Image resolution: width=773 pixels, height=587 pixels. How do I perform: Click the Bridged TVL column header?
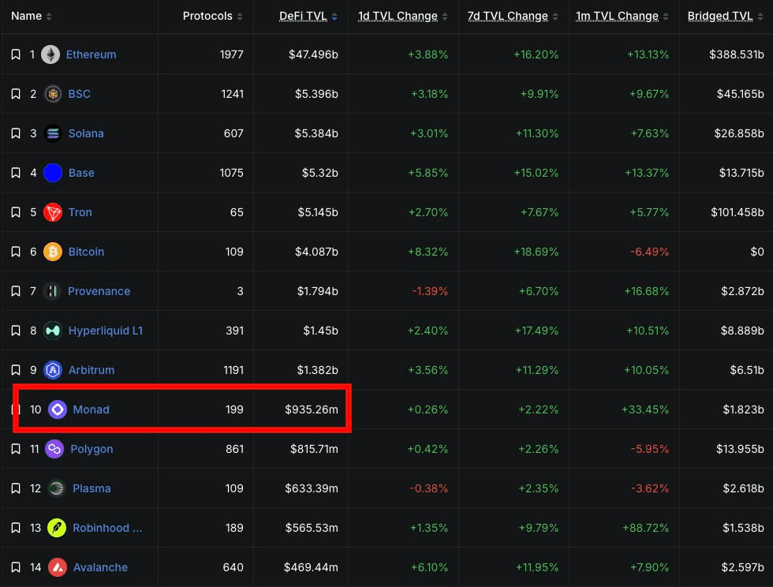point(720,17)
